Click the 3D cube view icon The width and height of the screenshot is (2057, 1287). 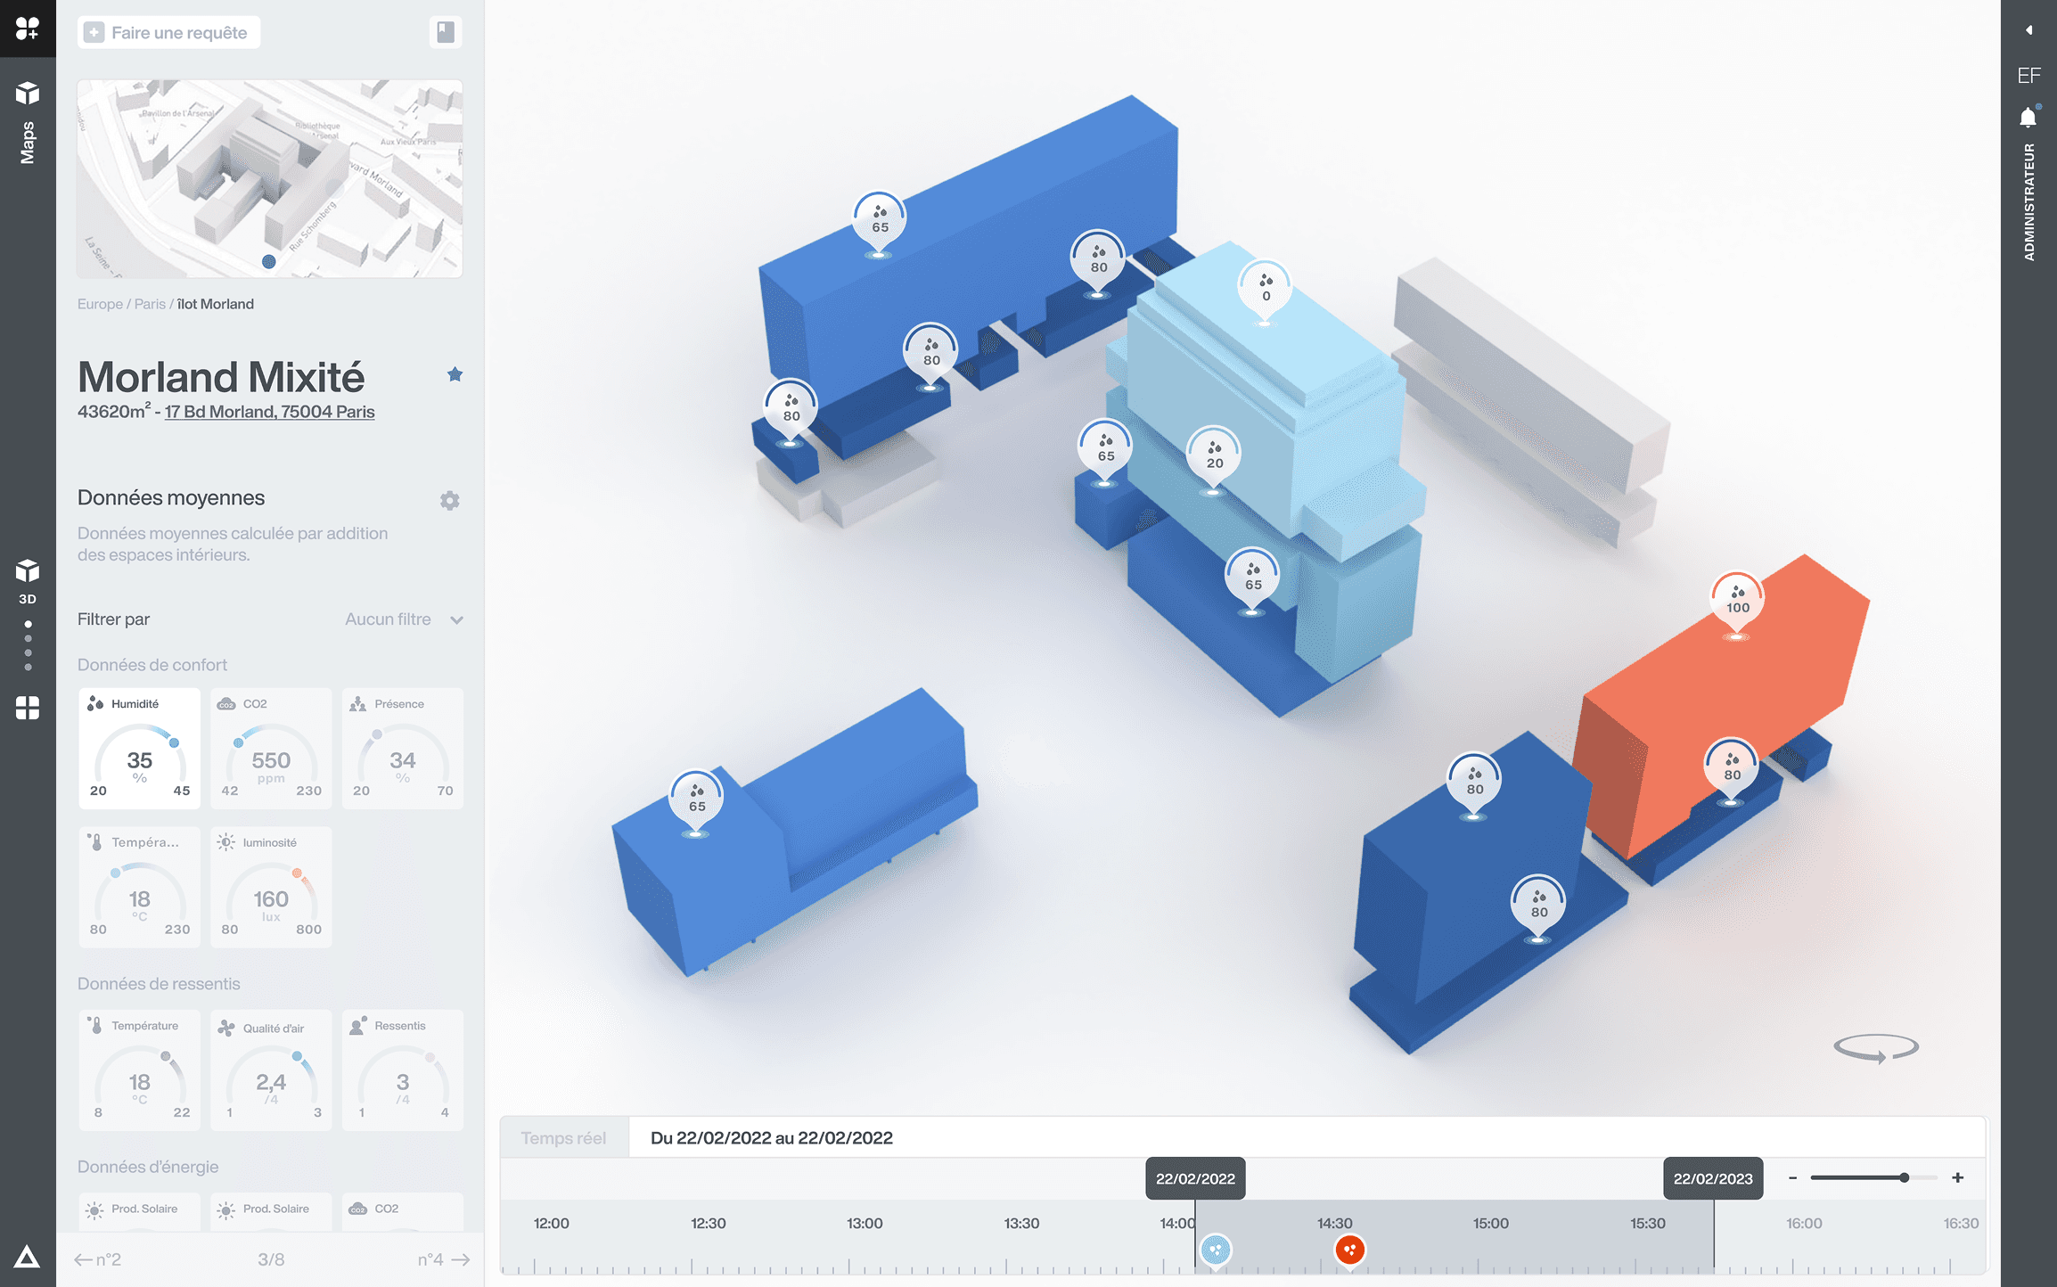tap(28, 572)
